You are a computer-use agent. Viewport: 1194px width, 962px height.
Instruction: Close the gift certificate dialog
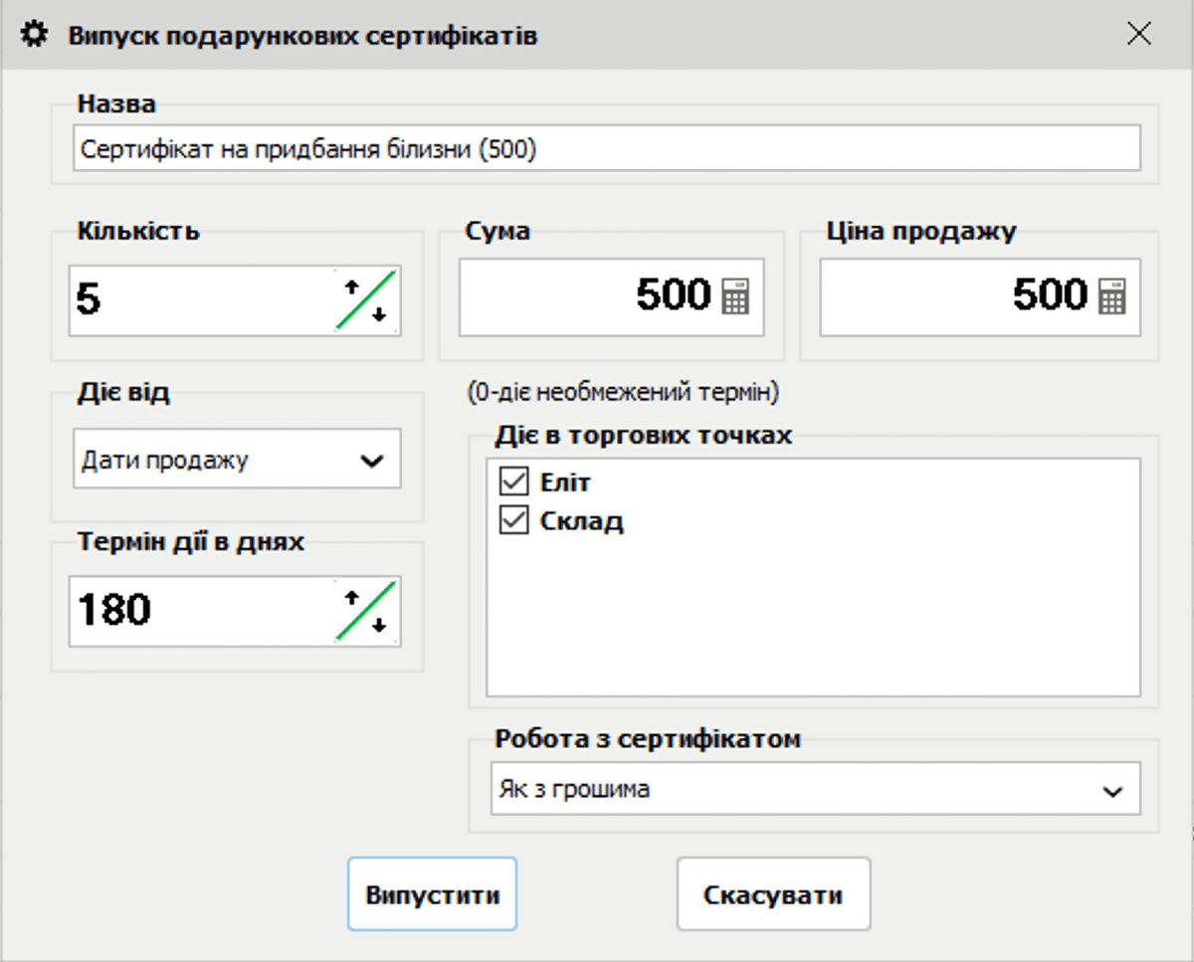1138,34
